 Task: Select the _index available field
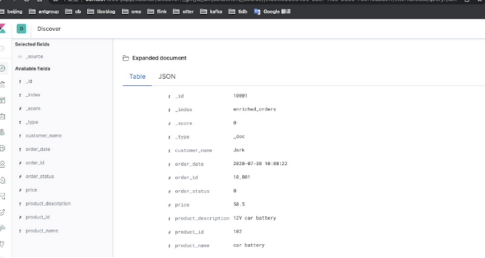33,95
